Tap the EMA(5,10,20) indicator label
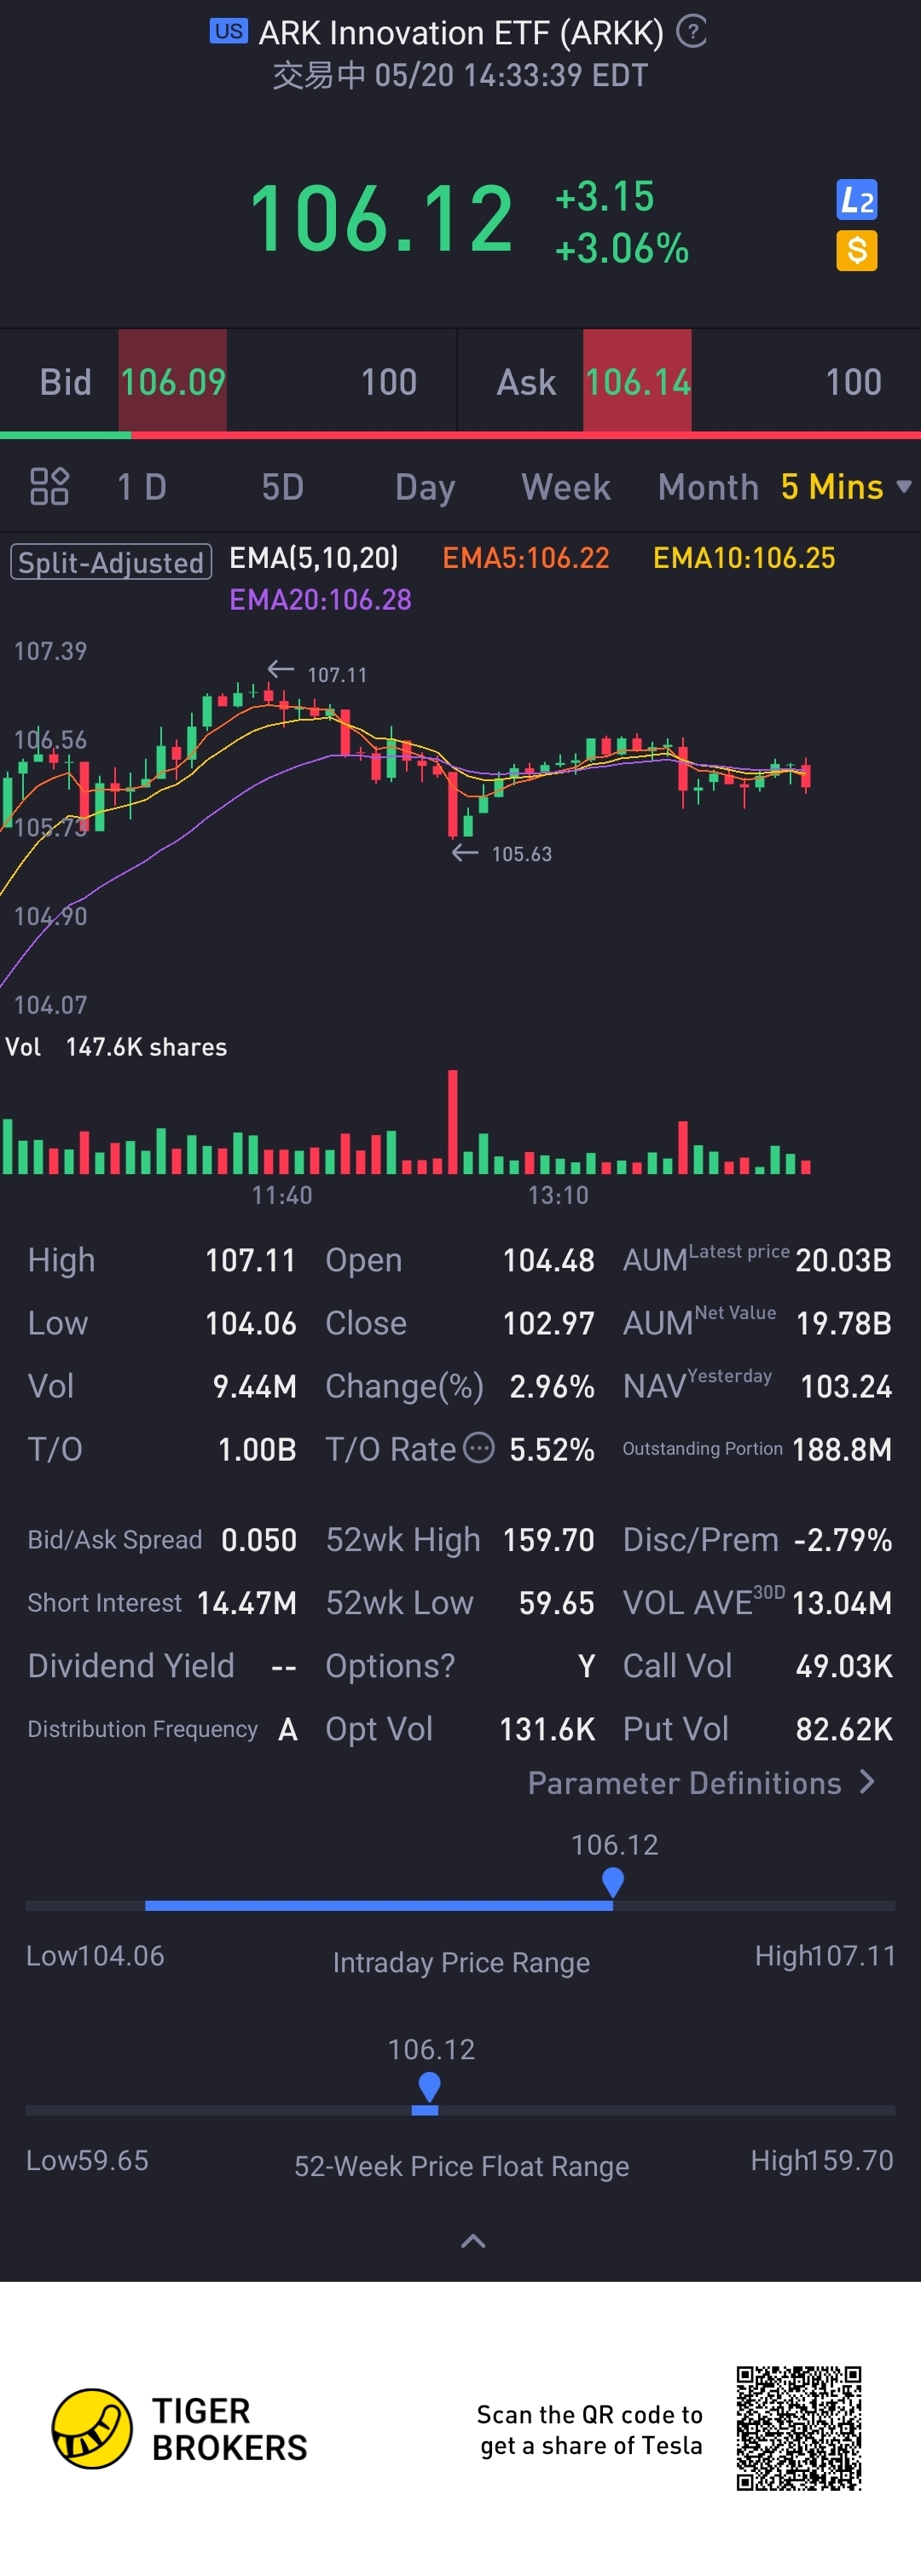 [314, 558]
